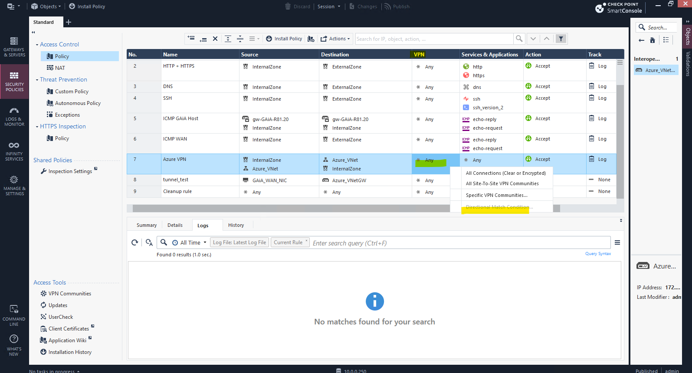This screenshot has height=373, width=692.
Task: Refresh the log query results
Action: [x=135, y=242]
